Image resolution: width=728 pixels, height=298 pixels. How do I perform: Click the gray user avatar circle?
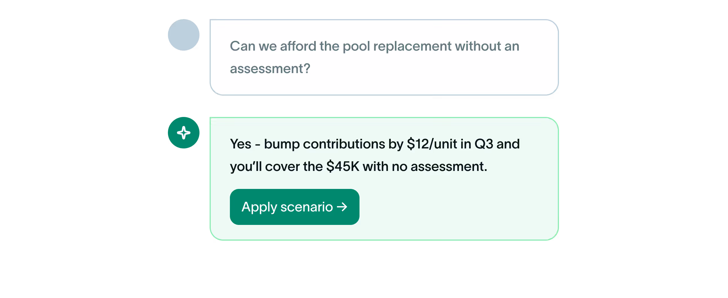[x=183, y=35]
